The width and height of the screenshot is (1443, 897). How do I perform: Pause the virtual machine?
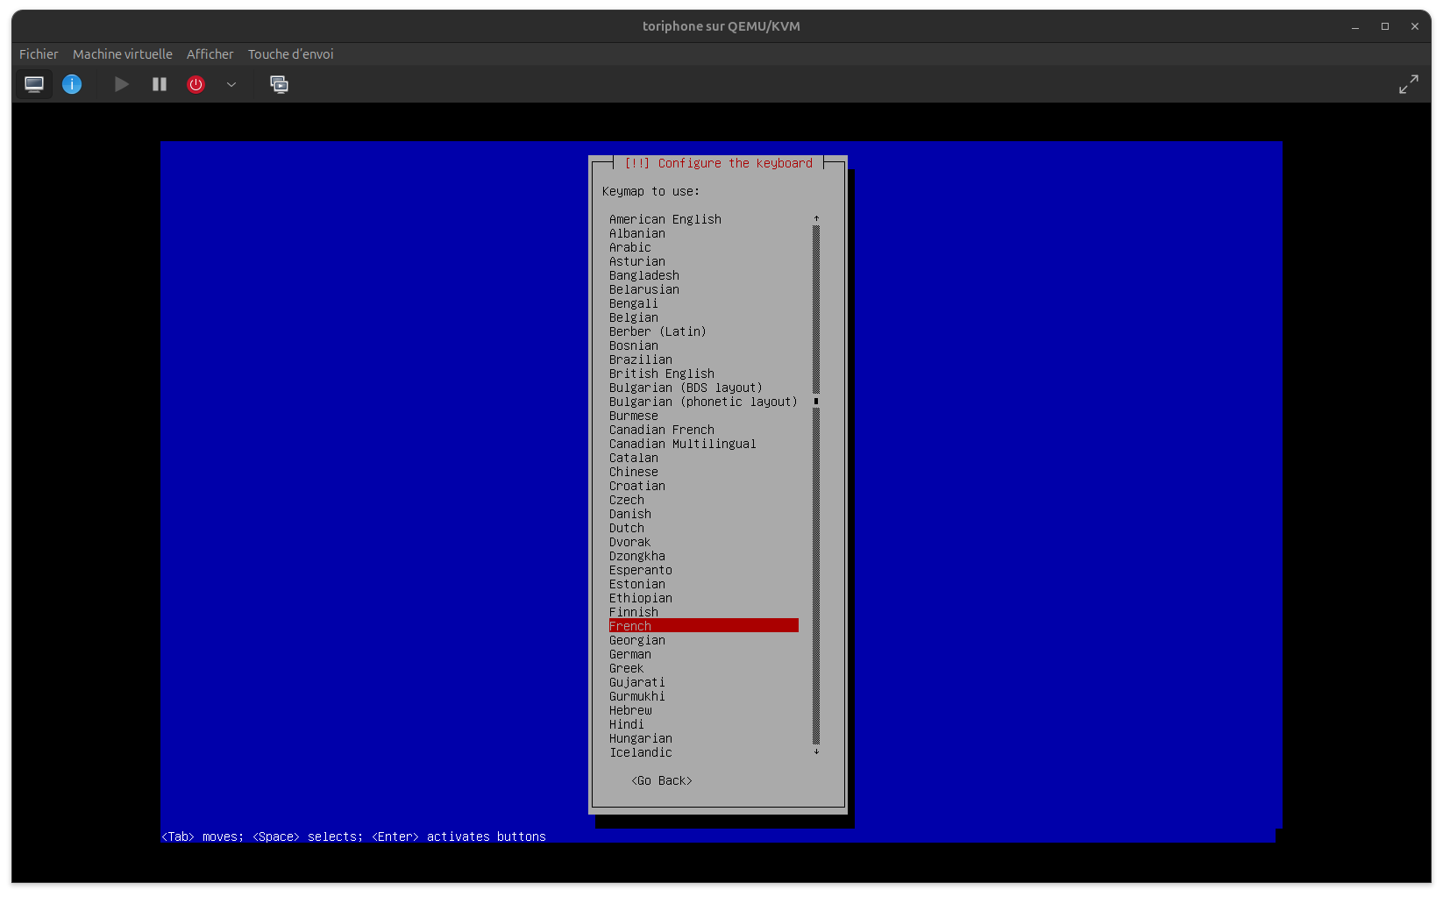[160, 84]
